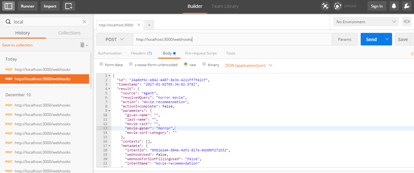Click the Import button
Image resolution: width=414 pixels, height=173 pixels.
click(50, 6)
